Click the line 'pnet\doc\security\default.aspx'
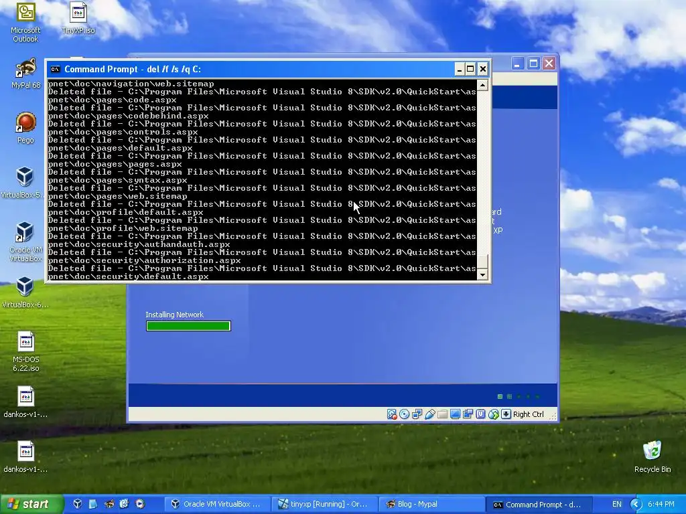The width and height of the screenshot is (686, 514). [x=128, y=276]
